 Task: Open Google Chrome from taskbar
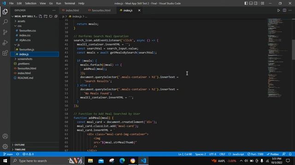pyautogui.click(x=133, y=161)
